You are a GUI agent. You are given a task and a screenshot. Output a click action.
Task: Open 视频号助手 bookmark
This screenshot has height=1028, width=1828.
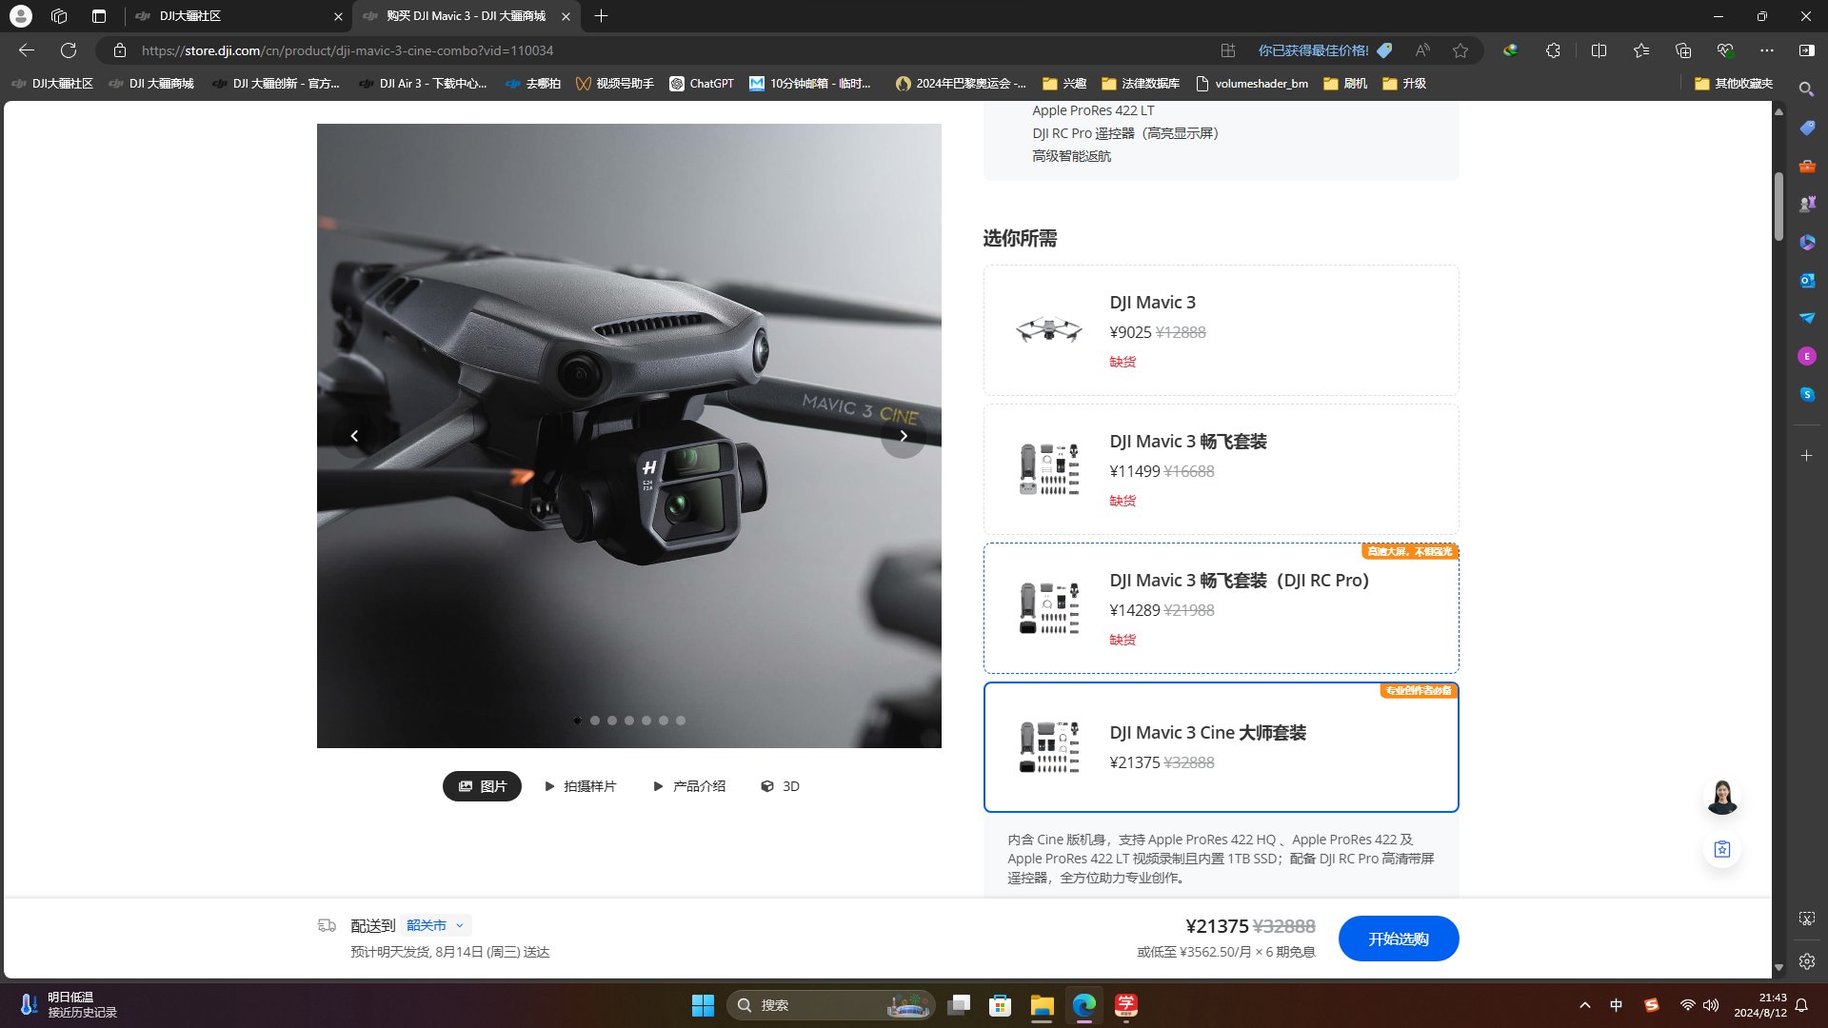coord(614,84)
